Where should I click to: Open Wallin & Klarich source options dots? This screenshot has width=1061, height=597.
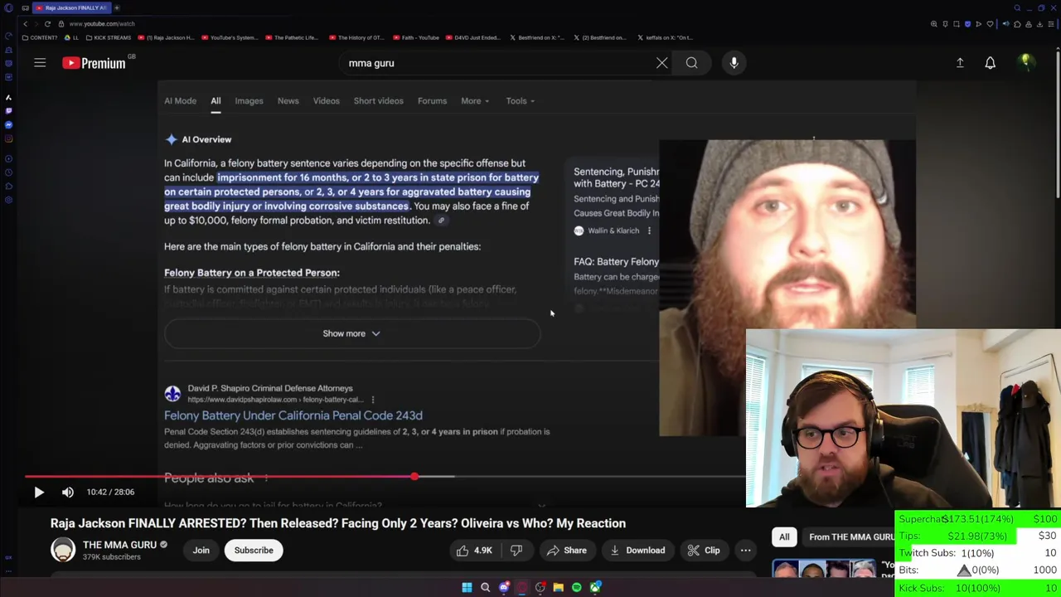click(649, 231)
